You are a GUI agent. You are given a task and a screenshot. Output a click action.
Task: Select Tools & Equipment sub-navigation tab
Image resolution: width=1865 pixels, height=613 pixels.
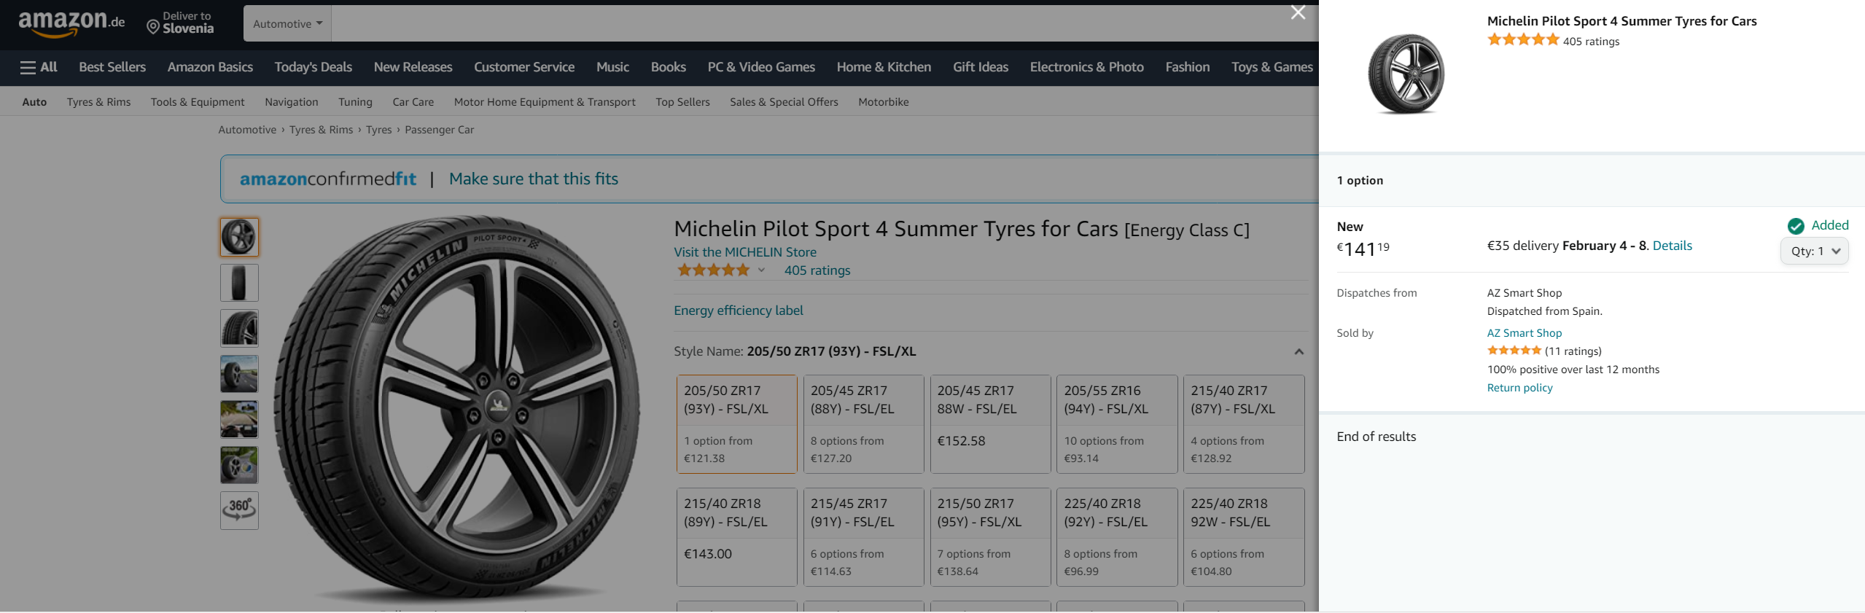pyautogui.click(x=198, y=102)
